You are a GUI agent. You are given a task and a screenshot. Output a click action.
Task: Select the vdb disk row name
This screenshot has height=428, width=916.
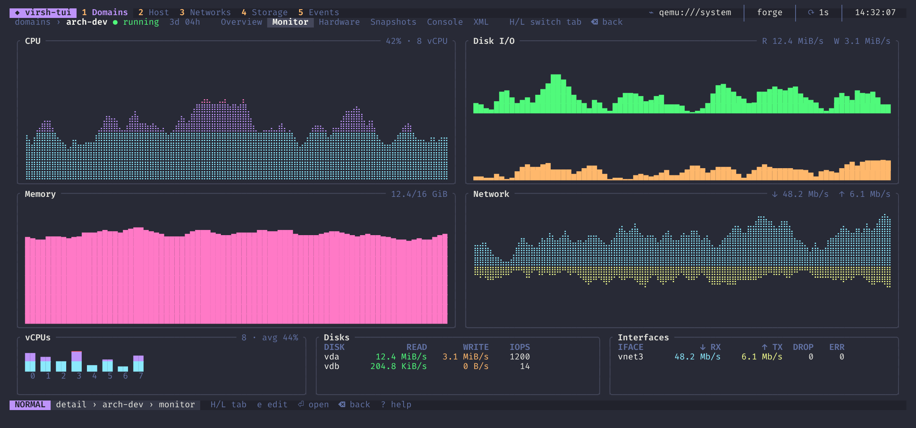pyautogui.click(x=331, y=366)
